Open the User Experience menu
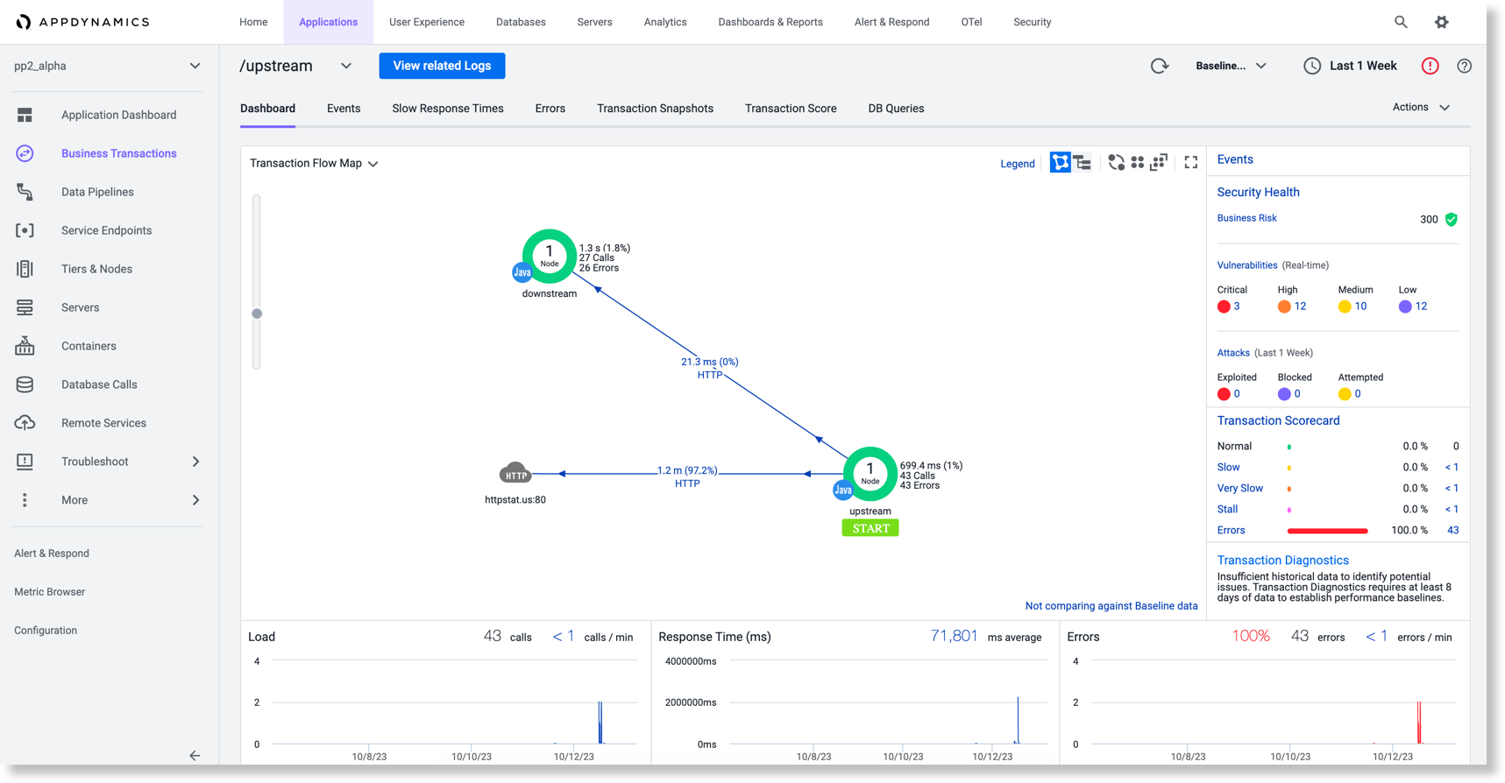This screenshot has width=1505, height=783. coord(427,22)
